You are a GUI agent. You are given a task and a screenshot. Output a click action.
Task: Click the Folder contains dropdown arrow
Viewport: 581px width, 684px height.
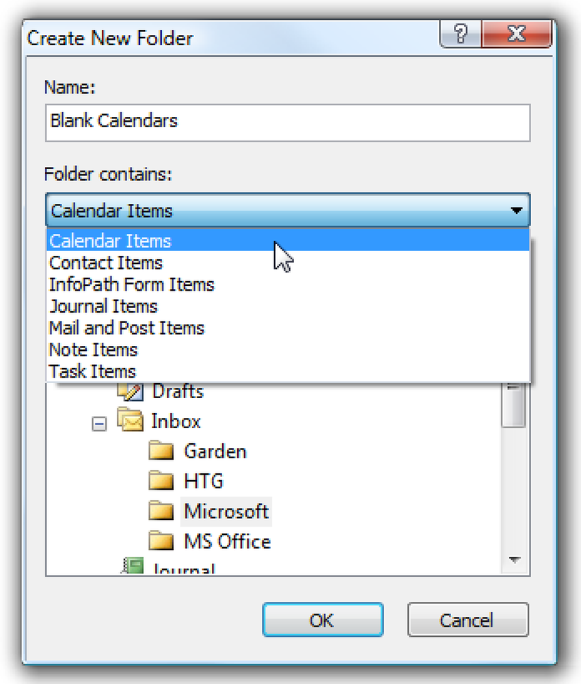pyautogui.click(x=517, y=211)
